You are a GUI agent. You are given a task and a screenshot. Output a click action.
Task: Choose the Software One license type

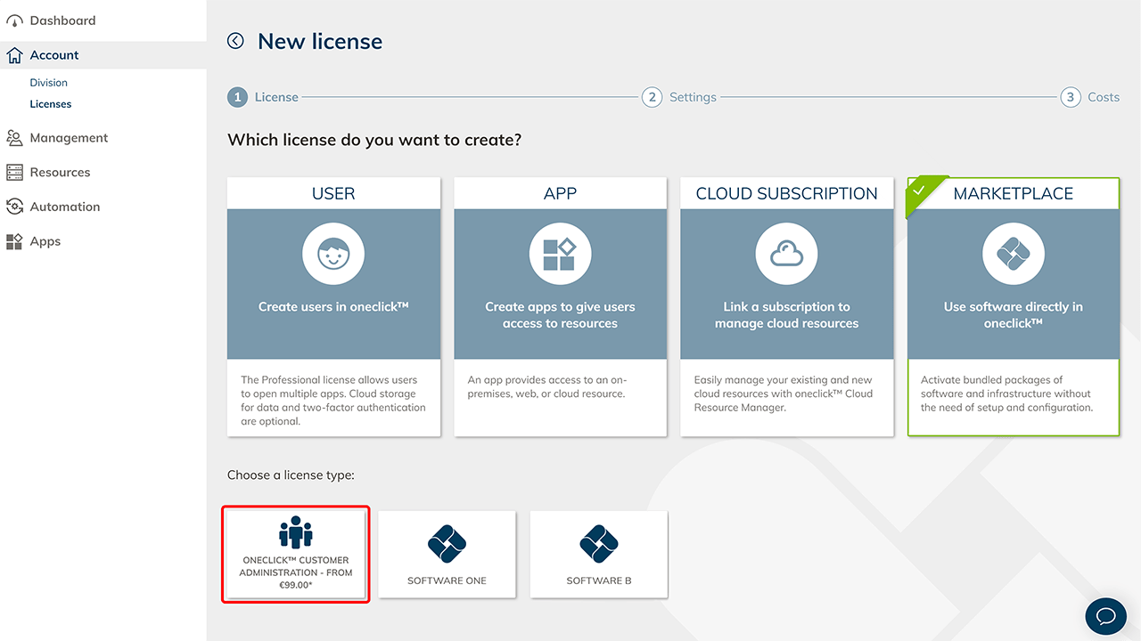[x=447, y=554]
